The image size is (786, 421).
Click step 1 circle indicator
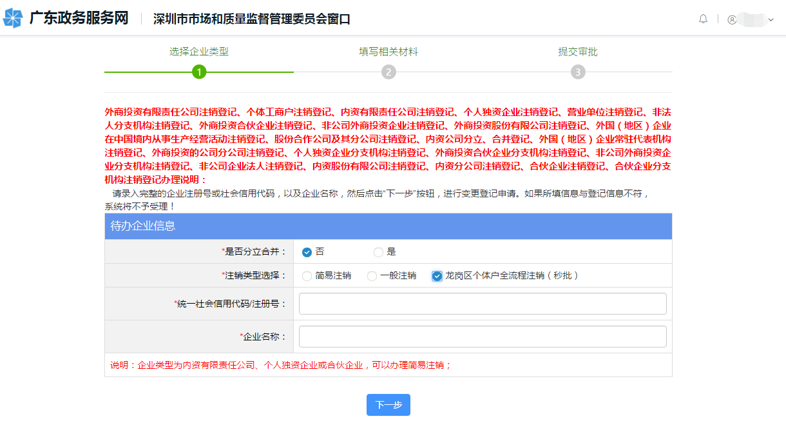(199, 72)
